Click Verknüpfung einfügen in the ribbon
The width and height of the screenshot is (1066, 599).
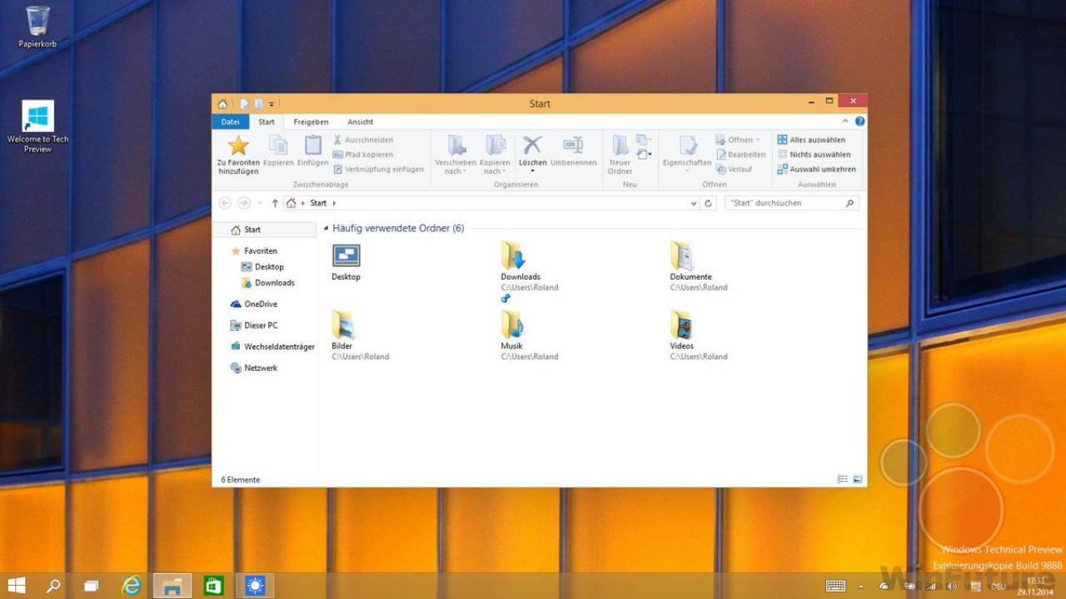click(x=378, y=169)
